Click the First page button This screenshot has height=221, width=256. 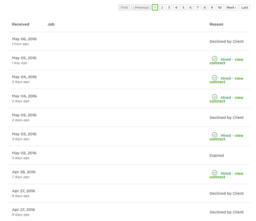[x=124, y=7]
